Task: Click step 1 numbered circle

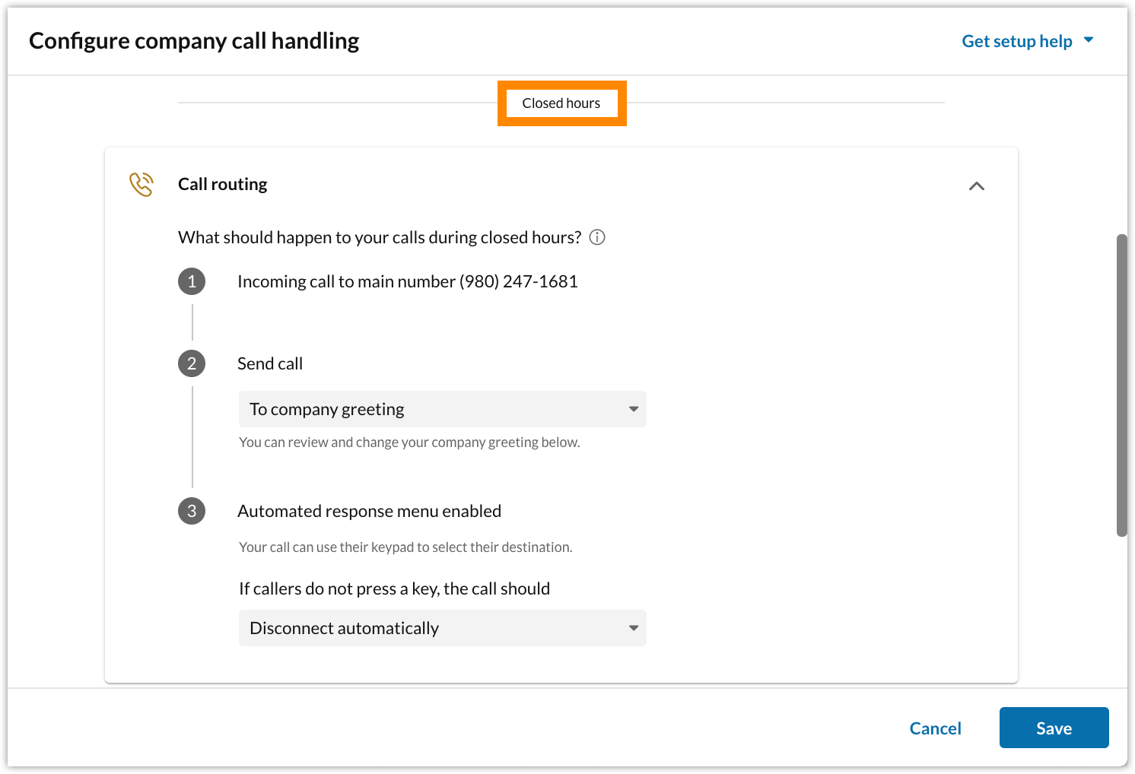Action: 192,281
